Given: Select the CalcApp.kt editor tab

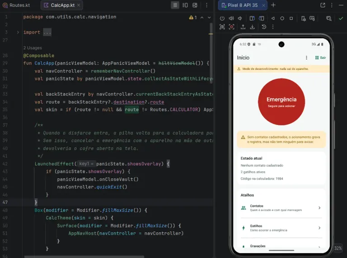Looking at the screenshot, I should click(62, 5).
